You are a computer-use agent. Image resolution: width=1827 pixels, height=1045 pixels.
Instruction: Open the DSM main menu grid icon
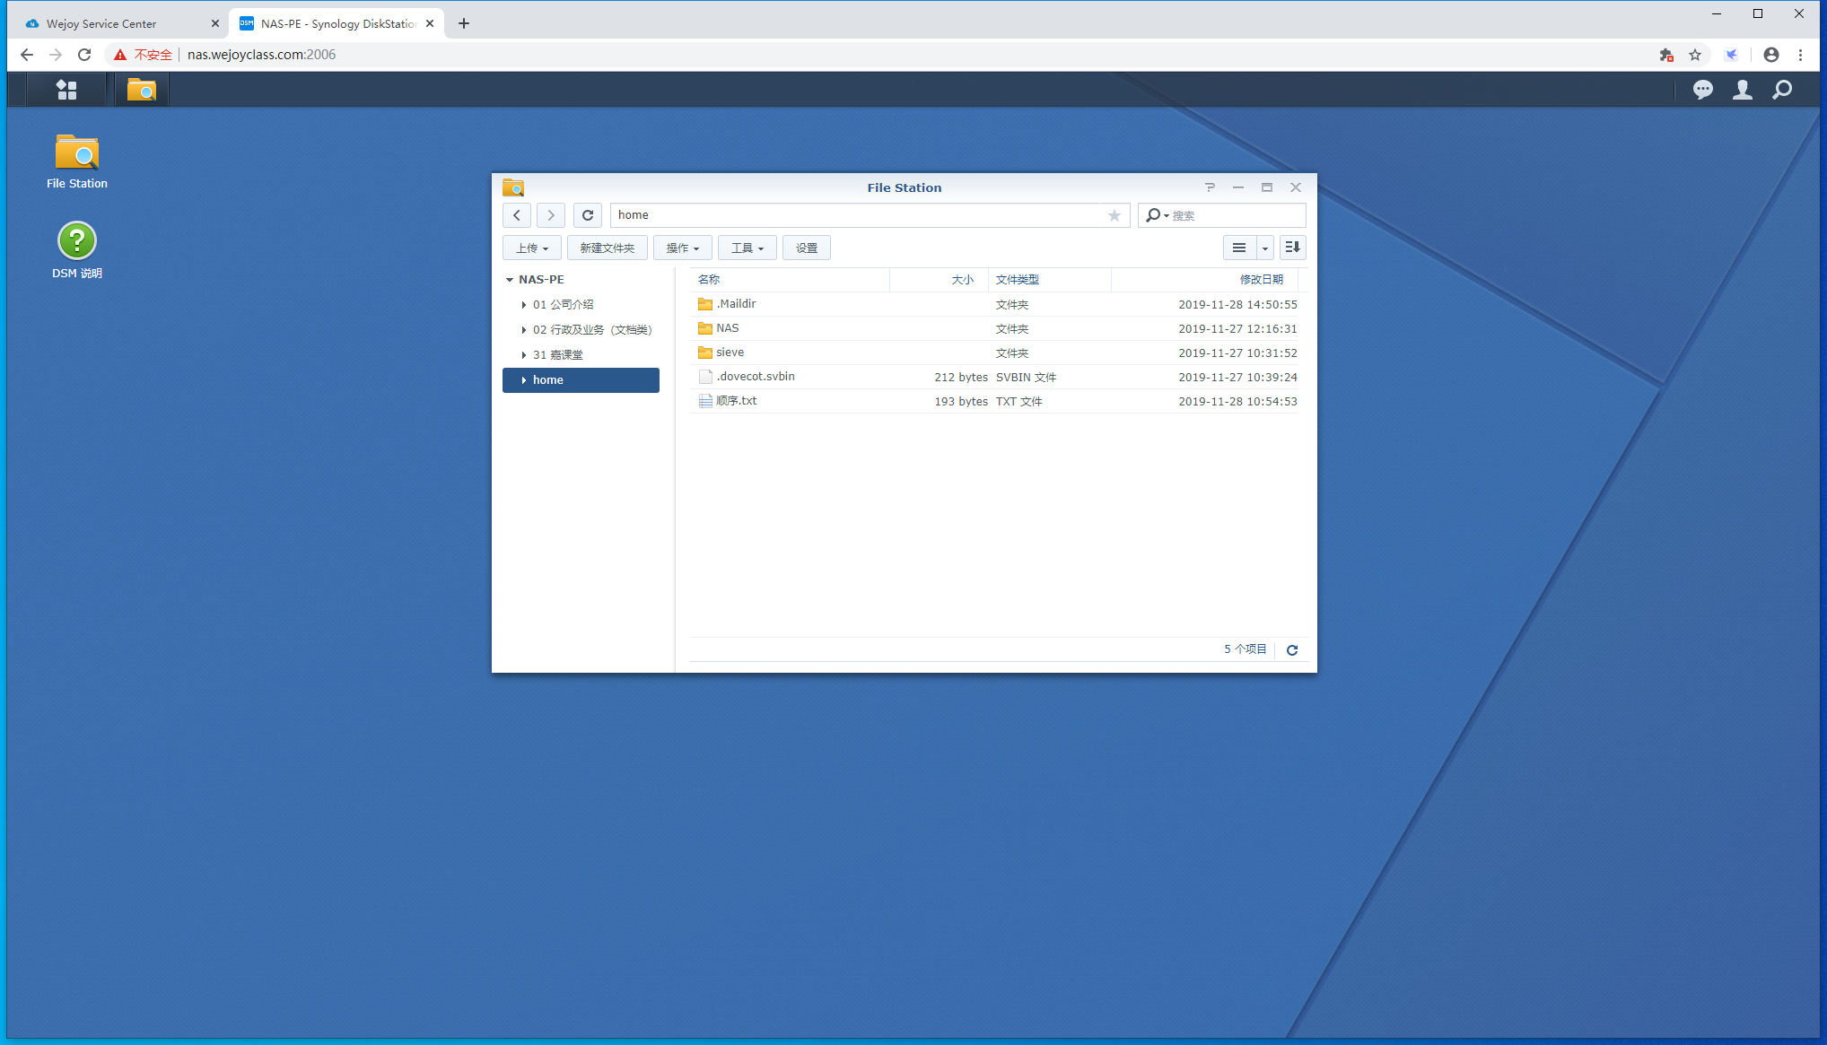[66, 90]
